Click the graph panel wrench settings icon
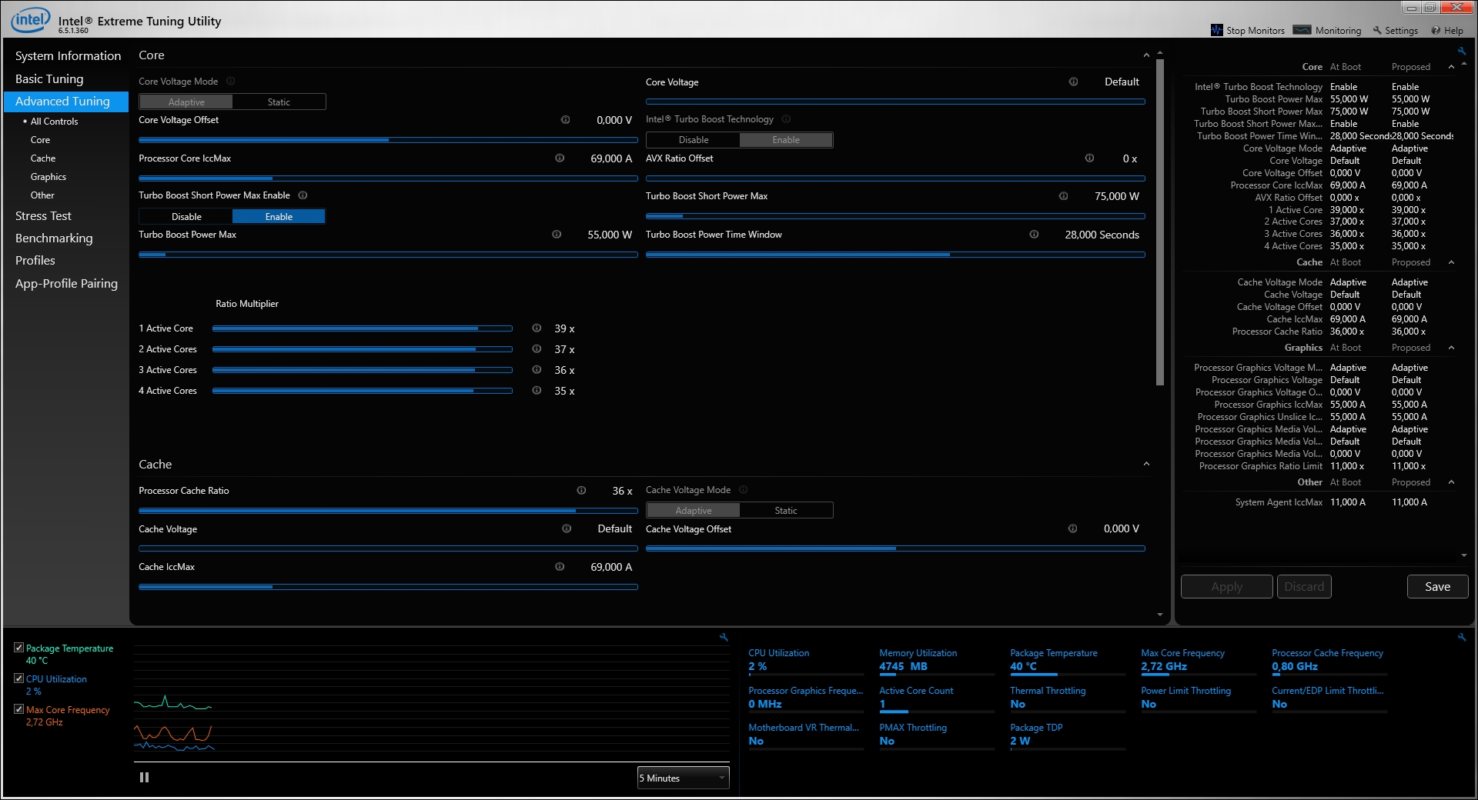Screen dimensions: 1478x800 724,638
